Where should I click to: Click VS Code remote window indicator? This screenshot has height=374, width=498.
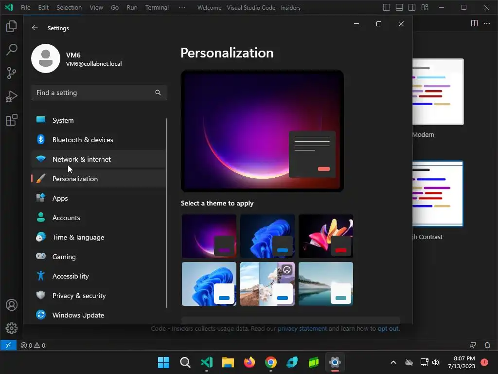[x=8, y=345]
